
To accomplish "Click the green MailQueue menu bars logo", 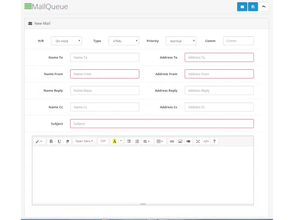I will point(28,6).
